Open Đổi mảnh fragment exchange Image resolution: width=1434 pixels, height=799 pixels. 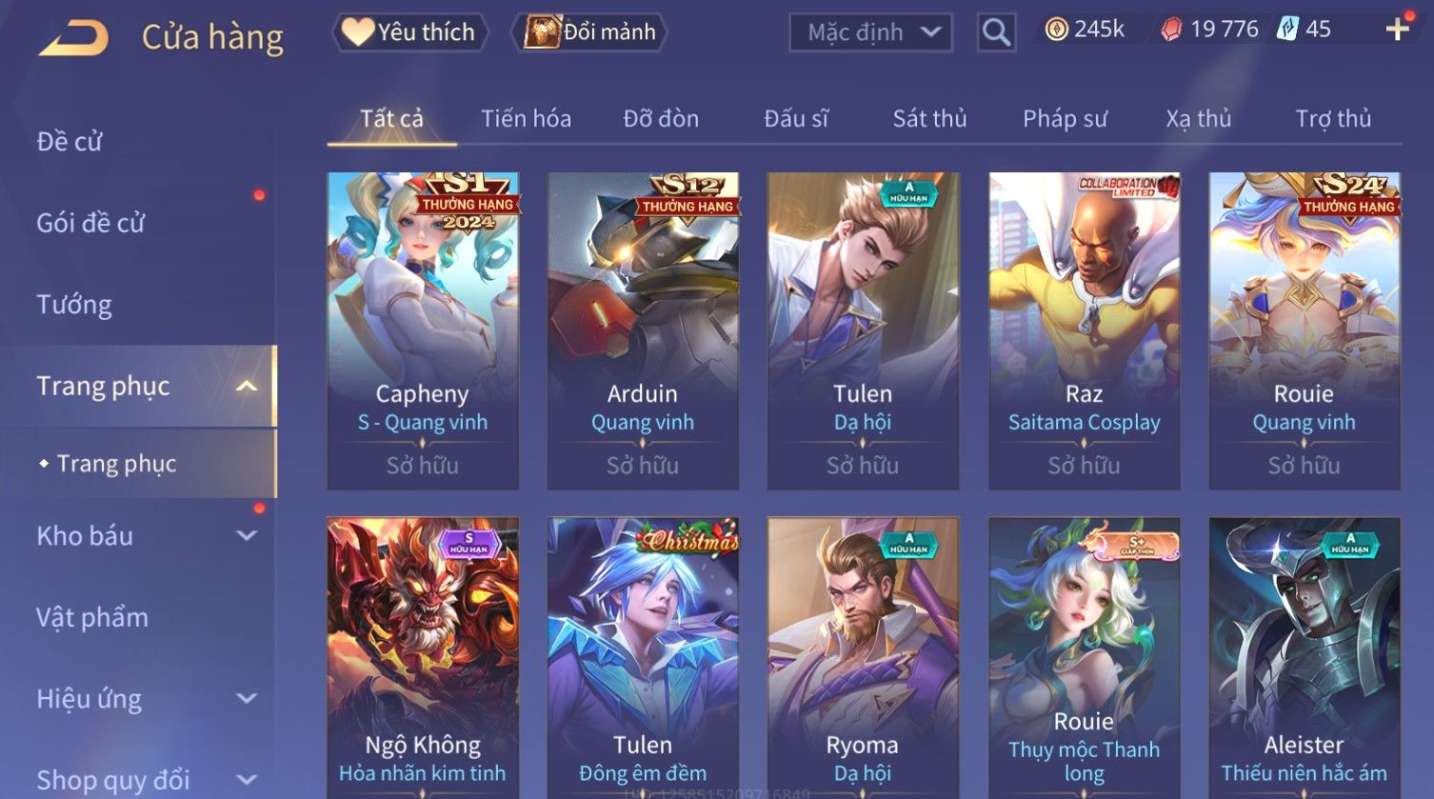tap(589, 32)
